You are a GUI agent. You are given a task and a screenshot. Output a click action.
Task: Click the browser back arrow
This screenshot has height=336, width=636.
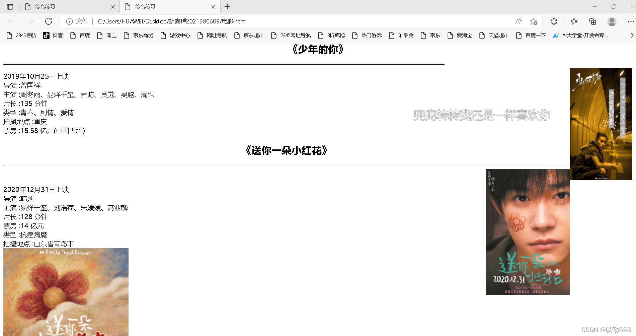tap(12, 21)
